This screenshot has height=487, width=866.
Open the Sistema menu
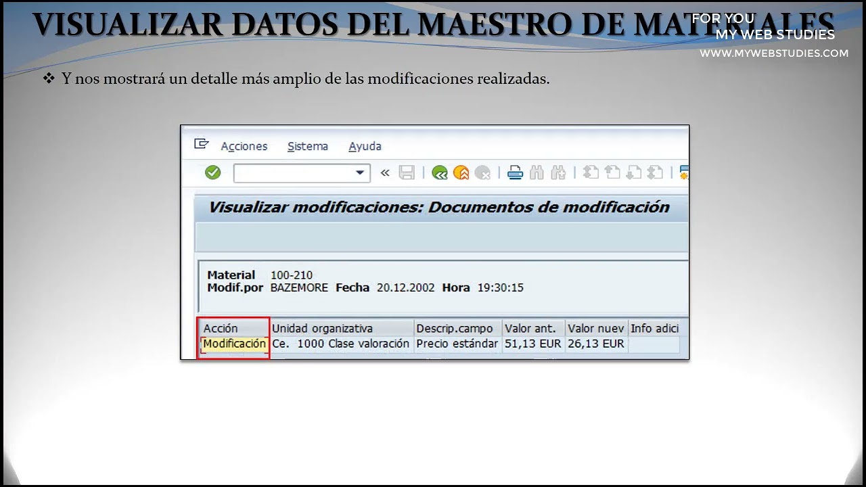pyautogui.click(x=308, y=146)
